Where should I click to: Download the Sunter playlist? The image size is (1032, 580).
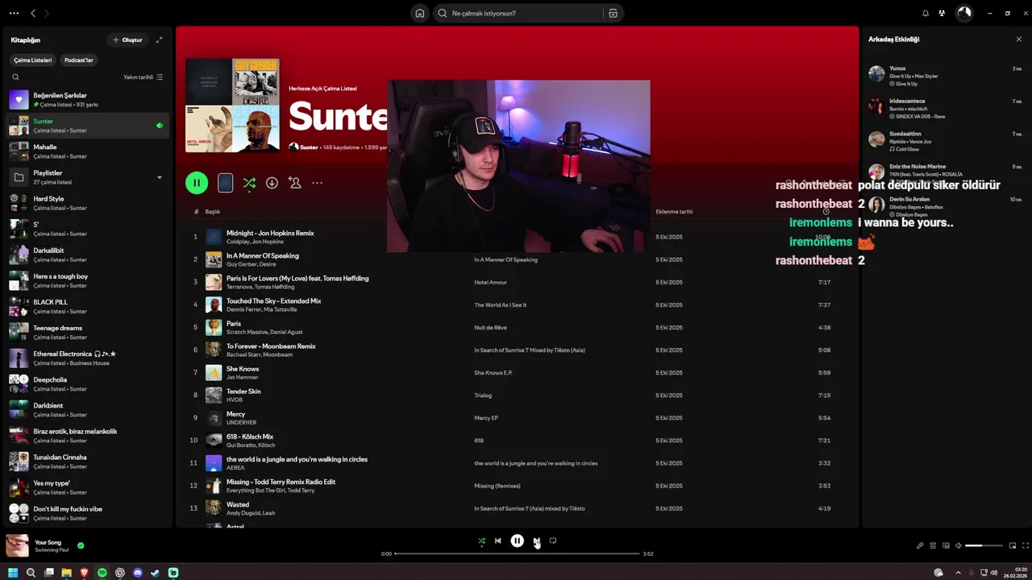tap(272, 183)
